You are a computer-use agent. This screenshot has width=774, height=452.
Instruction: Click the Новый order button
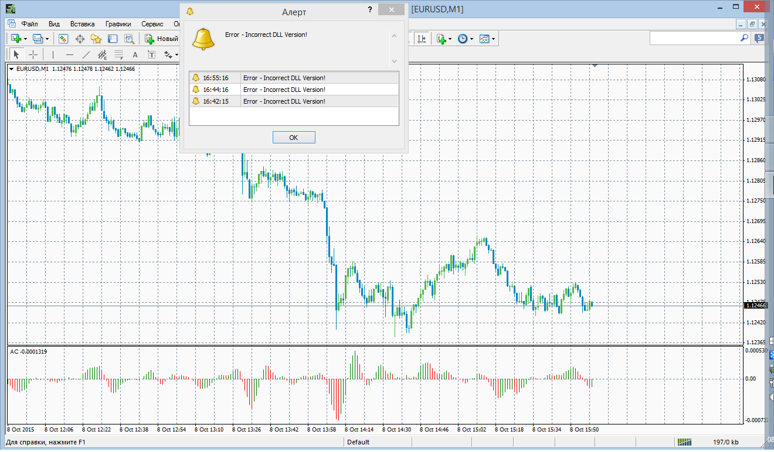coord(161,39)
